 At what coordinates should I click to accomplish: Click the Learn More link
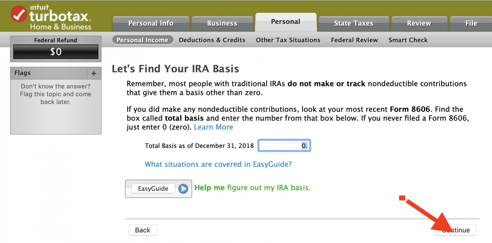[213, 127]
